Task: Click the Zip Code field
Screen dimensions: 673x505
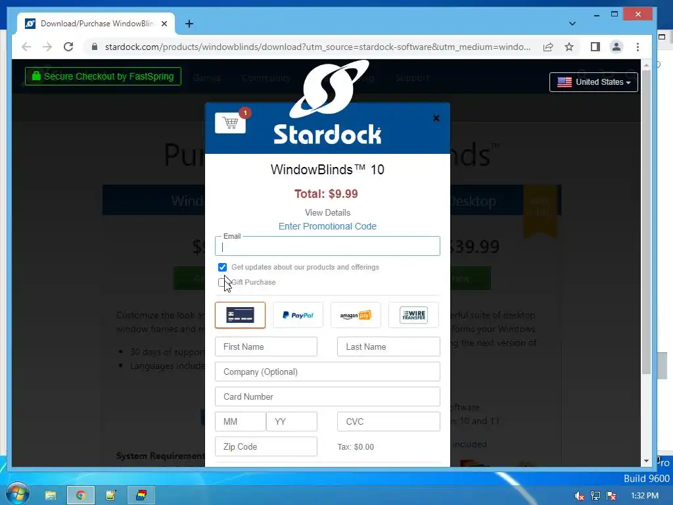Action: (266, 446)
